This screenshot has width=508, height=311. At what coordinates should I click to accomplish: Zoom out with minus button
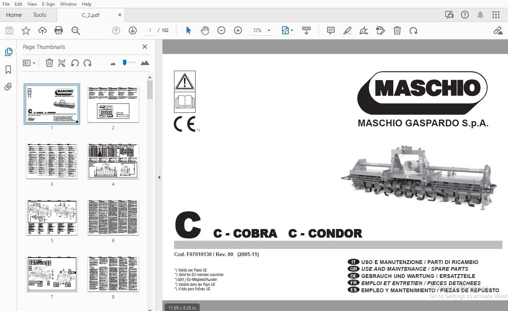point(221,30)
